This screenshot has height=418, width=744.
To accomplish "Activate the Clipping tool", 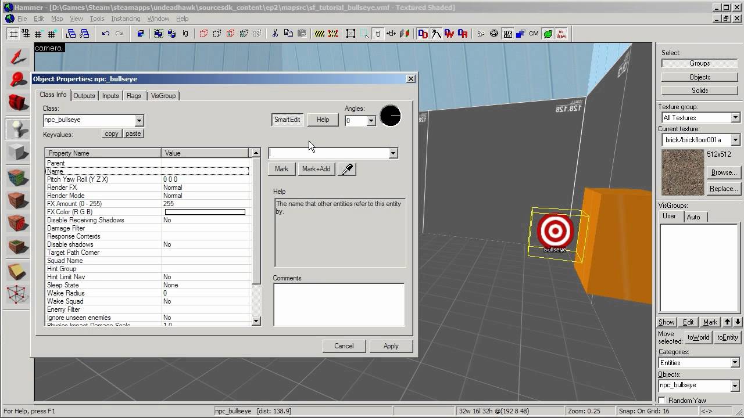I will tap(18, 271).
